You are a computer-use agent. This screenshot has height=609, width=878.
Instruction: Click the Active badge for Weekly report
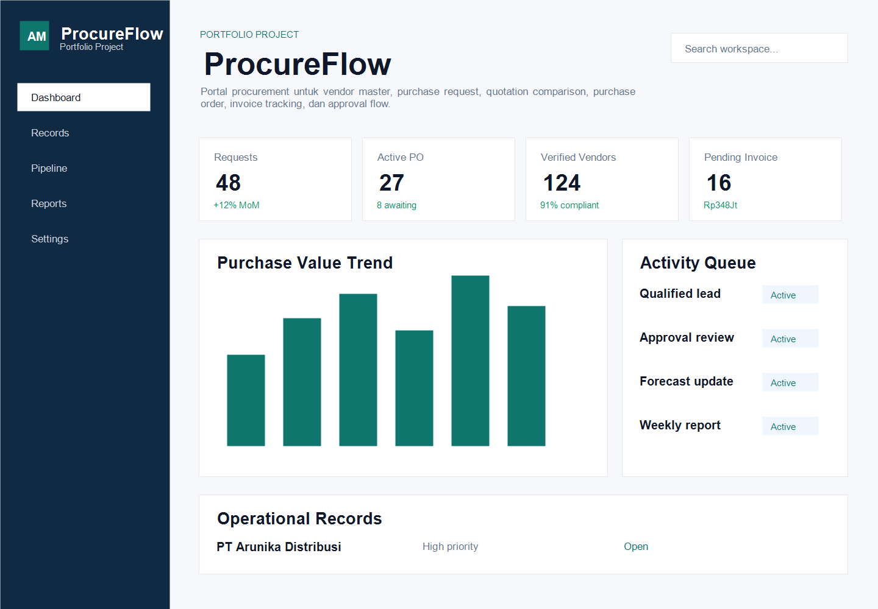tap(790, 426)
